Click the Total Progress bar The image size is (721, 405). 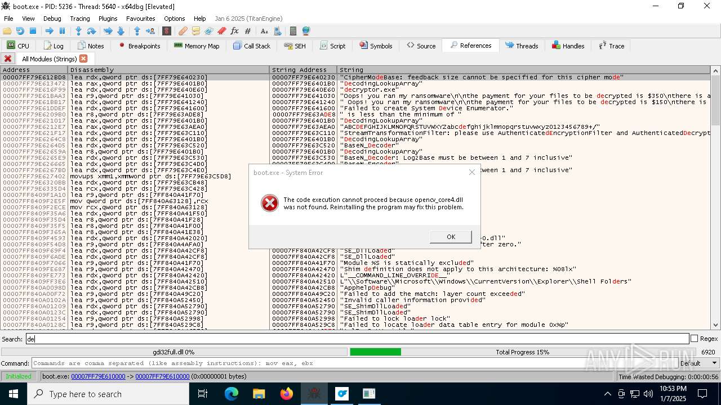coord(522,352)
